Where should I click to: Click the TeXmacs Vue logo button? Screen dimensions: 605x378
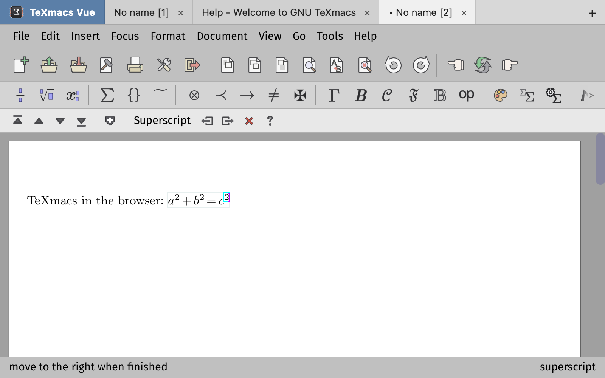point(52,12)
